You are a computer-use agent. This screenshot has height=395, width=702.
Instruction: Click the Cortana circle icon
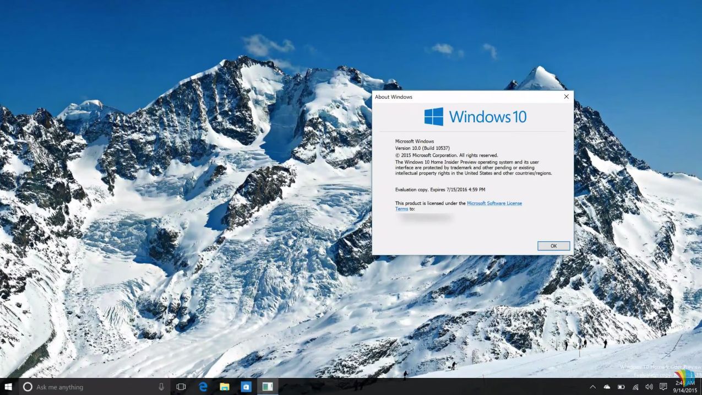point(28,387)
